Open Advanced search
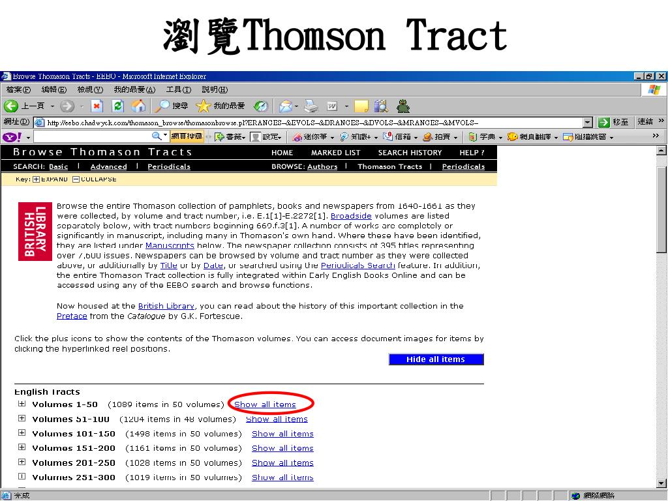The height and width of the screenshot is (501, 668). [109, 166]
